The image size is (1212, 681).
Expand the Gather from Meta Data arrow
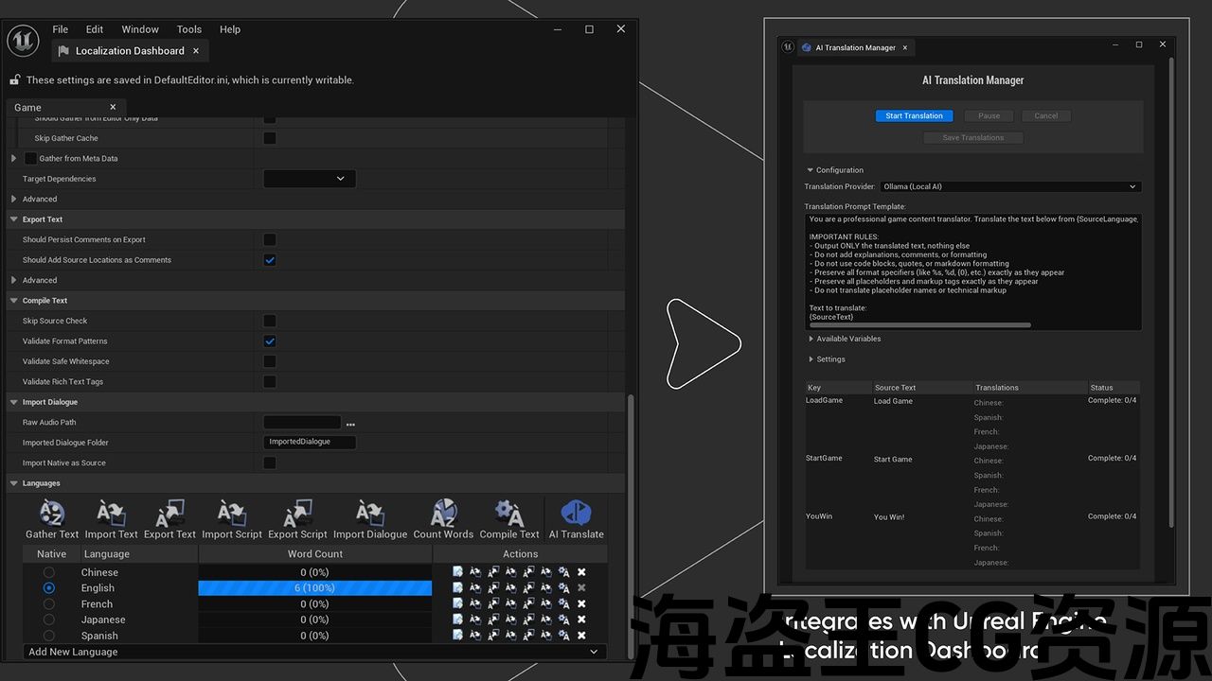[13, 159]
